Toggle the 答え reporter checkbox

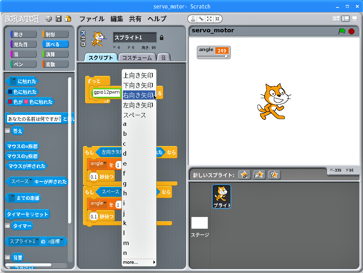tap(7, 130)
